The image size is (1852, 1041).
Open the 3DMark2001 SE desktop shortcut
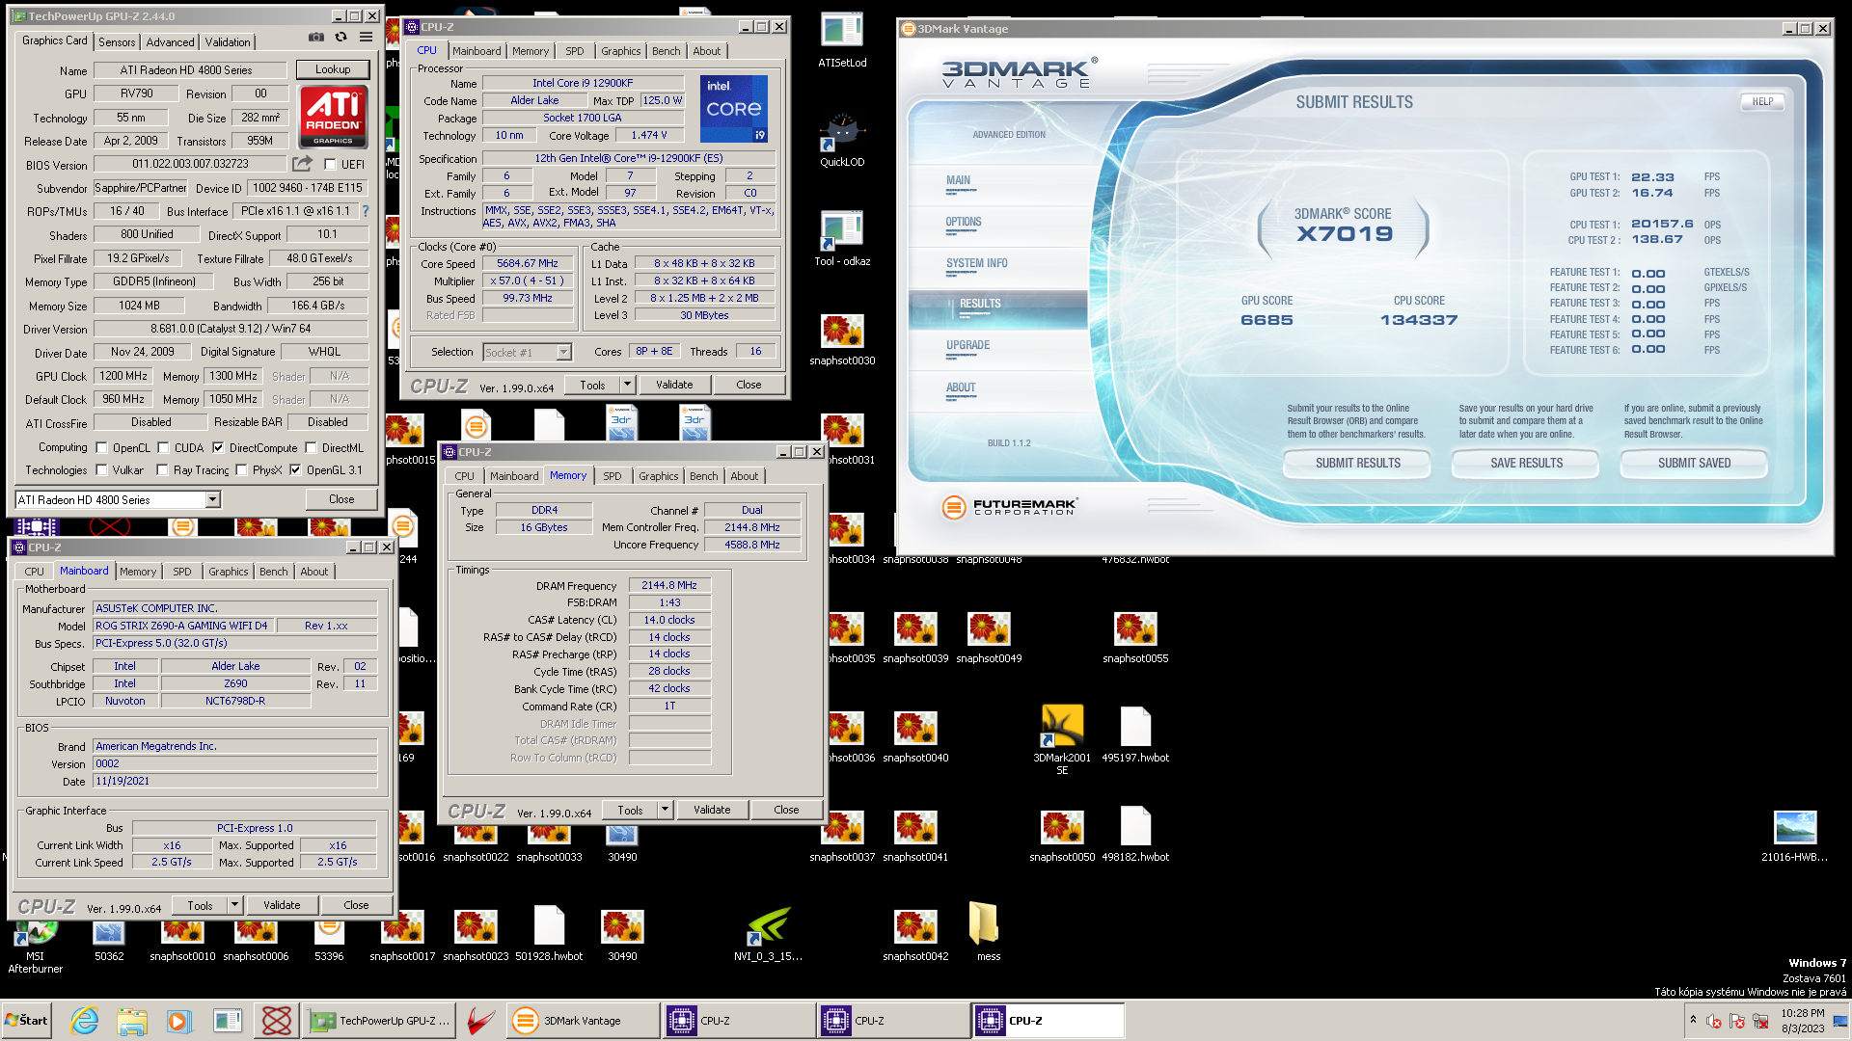(1062, 738)
